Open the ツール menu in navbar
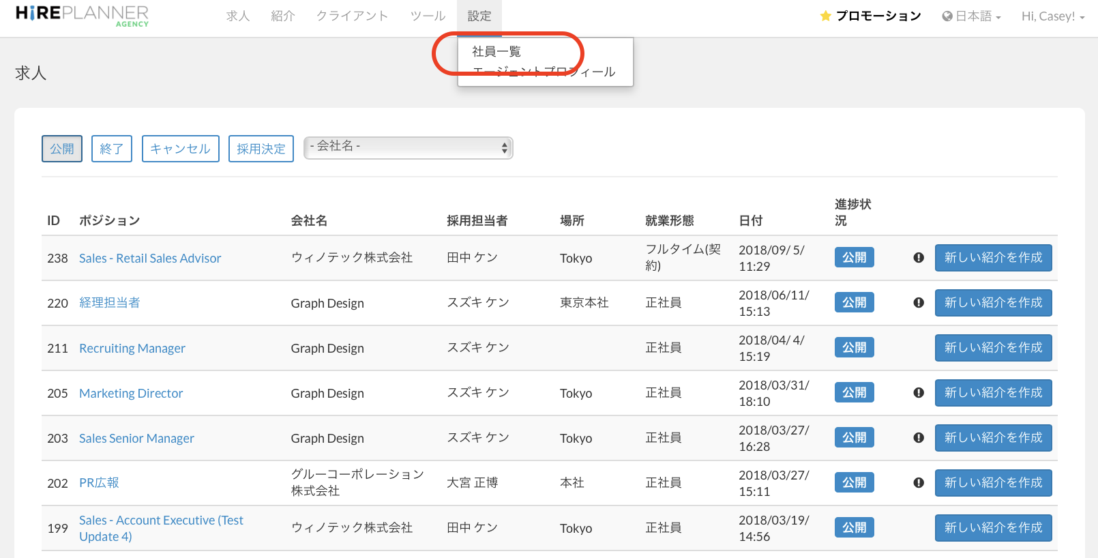The height and width of the screenshot is (558, 1098). (428, 16)
